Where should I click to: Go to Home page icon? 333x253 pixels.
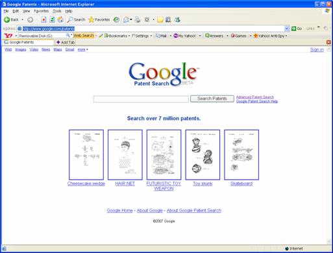tap(60, 19)
